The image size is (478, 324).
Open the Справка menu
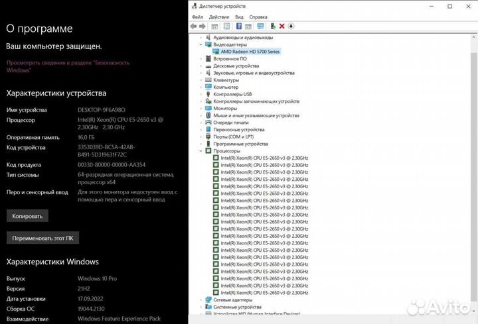[258, 17]
